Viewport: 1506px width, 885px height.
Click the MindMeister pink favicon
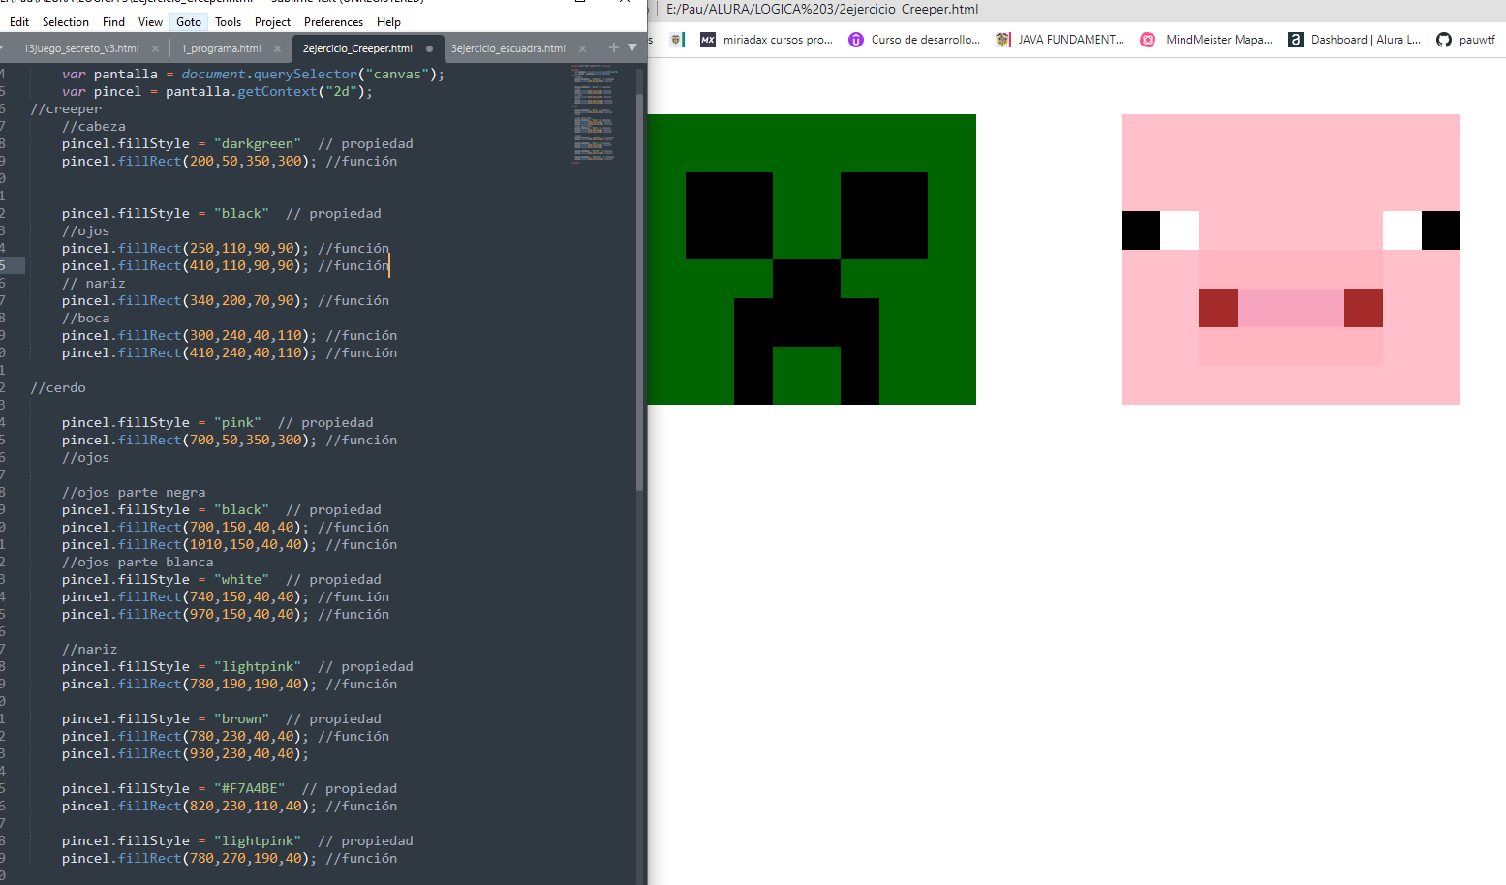(x=1148, y=40)
